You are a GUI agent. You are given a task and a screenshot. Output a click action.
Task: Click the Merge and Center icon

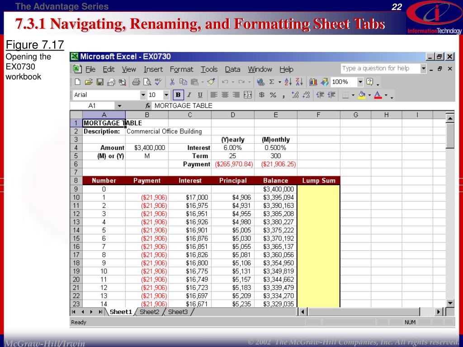(x=247, y=95)
